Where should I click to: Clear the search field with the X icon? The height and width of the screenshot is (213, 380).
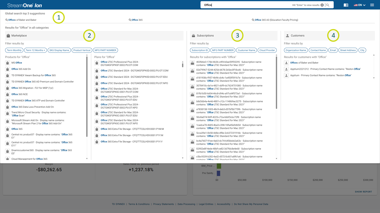[x=322, y=5]
